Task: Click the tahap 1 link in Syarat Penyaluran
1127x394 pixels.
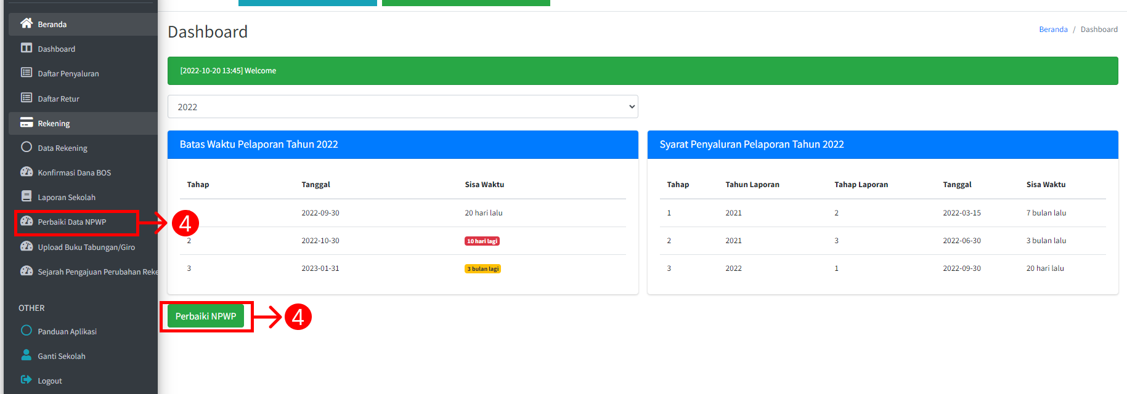Action: click(x=669, y=213)
